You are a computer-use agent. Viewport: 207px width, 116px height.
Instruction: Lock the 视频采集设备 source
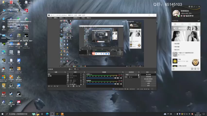[83, 76]
